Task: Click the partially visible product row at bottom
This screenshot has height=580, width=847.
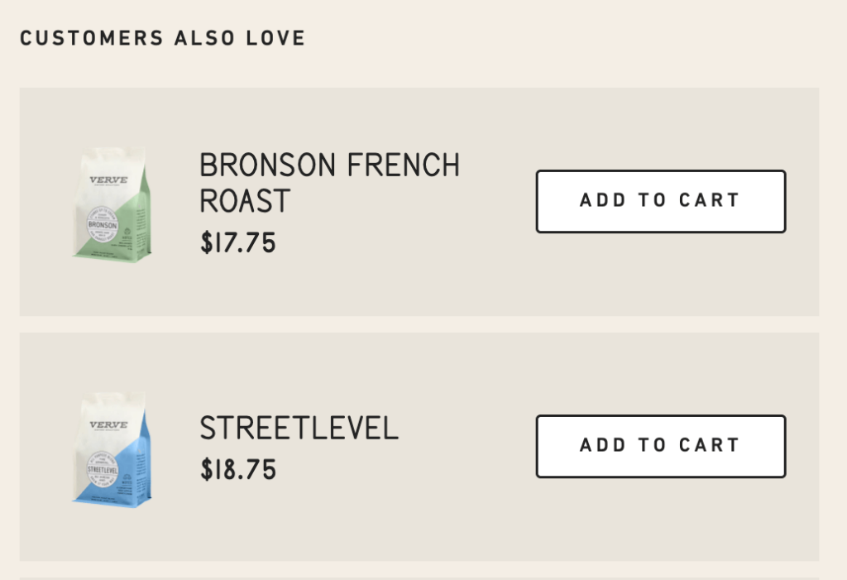Action: pyautogui.click(x=423, y=577)
